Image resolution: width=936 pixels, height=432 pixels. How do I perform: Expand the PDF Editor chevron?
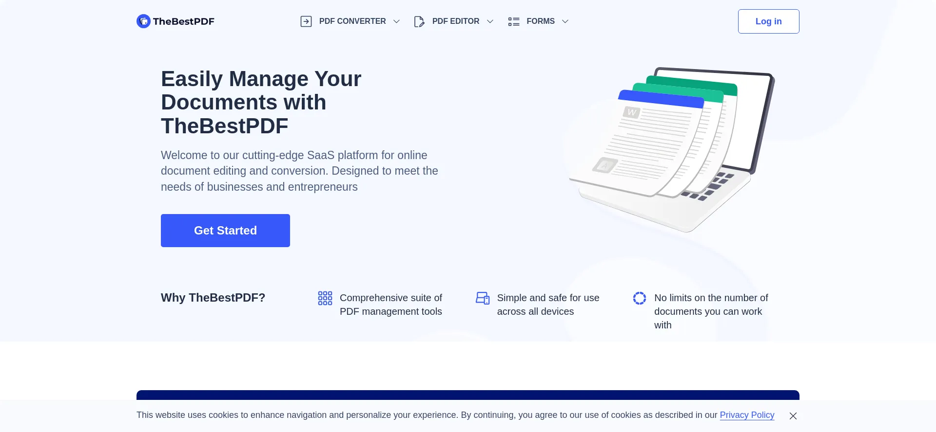tap(490, 21)
